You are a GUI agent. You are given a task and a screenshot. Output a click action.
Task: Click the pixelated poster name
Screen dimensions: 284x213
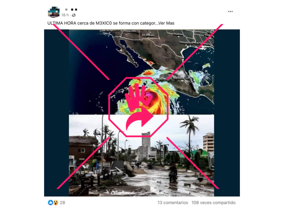(x=71, y=9)
